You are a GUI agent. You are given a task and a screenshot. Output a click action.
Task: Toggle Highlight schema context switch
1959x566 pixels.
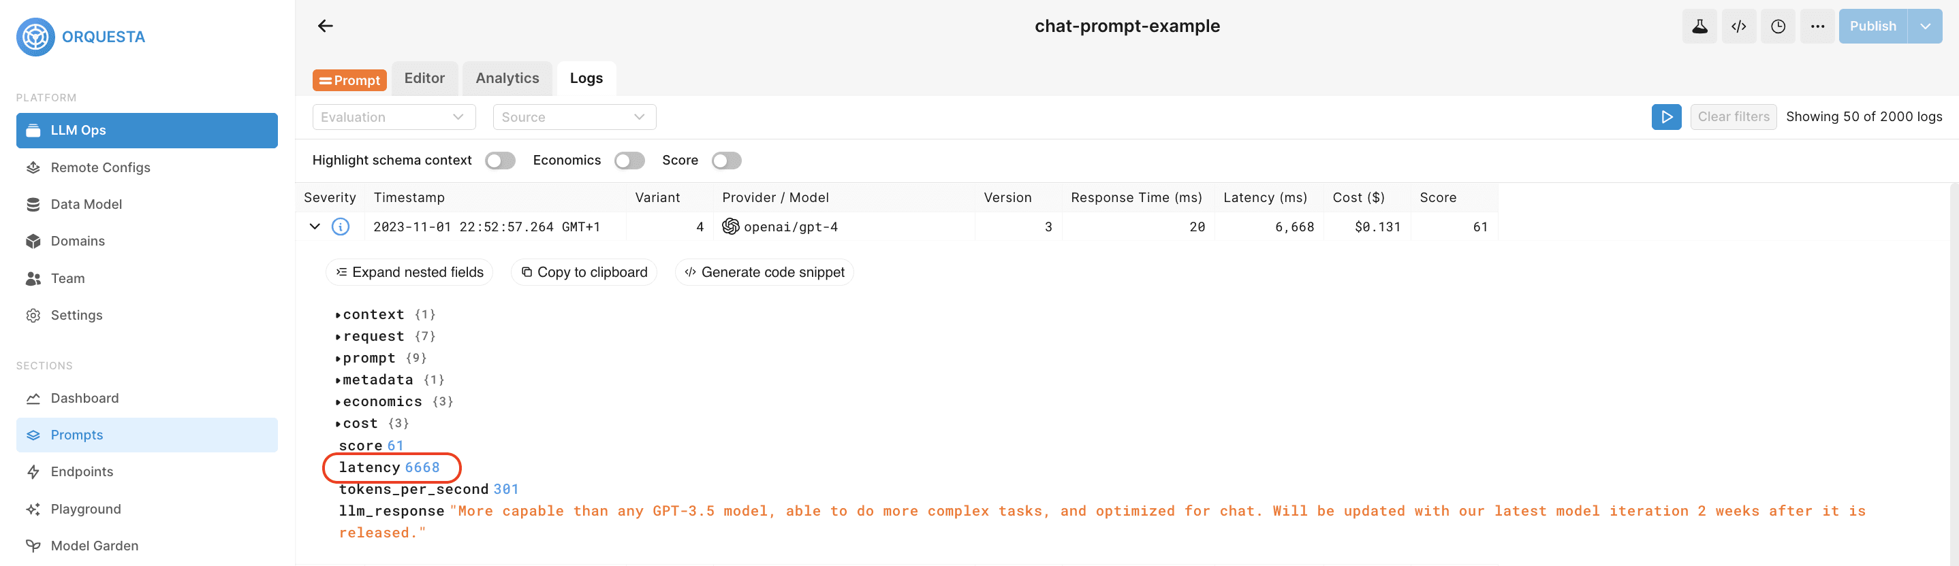[x=501, y=161]
